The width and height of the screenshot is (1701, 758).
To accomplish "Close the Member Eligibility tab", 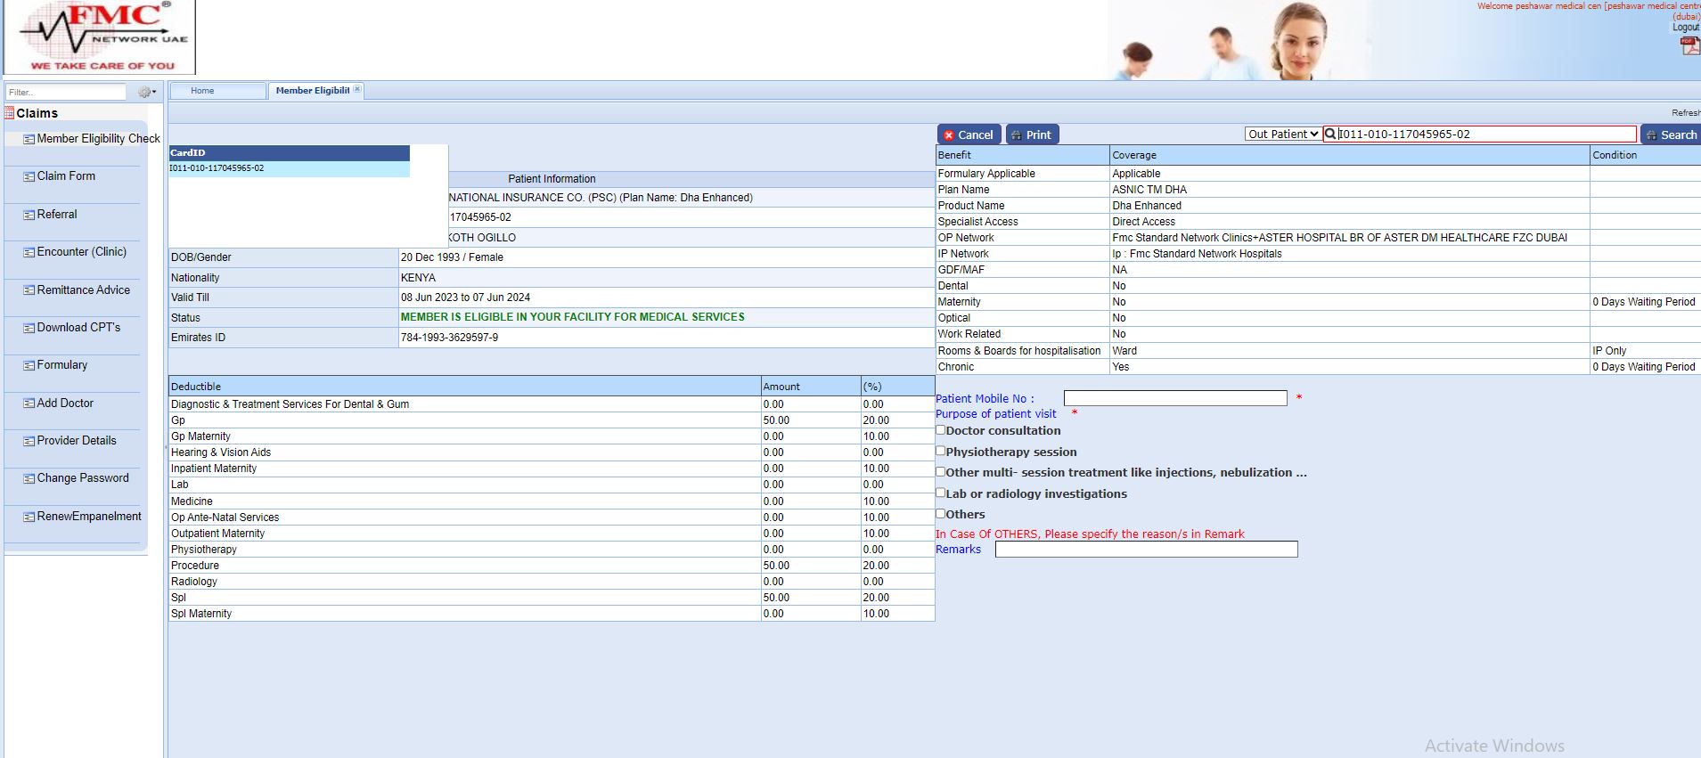I will pyautogui.click(x=357, y=89).
